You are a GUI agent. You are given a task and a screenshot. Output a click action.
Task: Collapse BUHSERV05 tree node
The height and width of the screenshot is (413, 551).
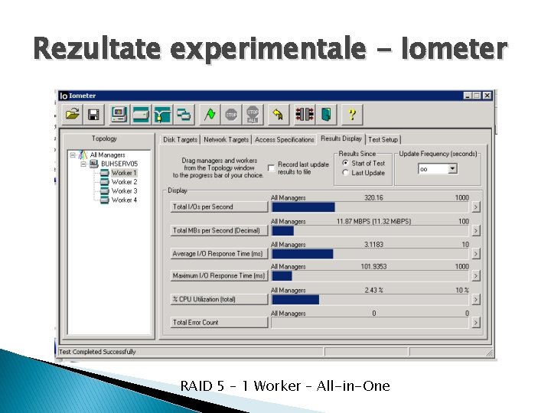tap(83, 164)
